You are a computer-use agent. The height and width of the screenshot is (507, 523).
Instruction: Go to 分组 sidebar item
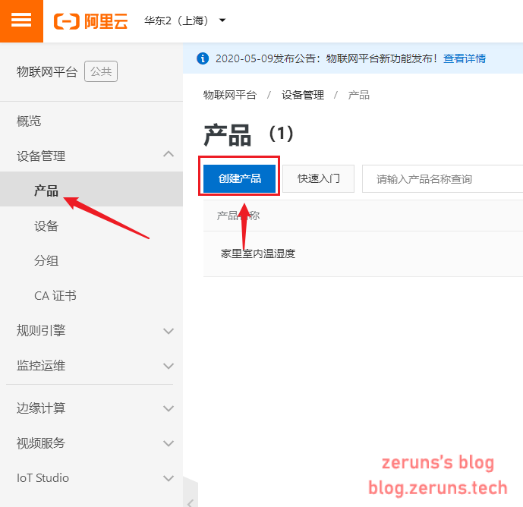46,260
